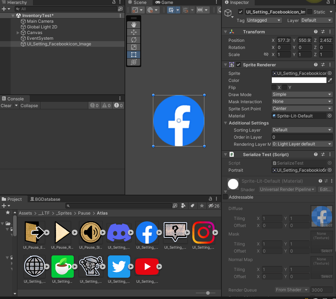Click the Sprites folder in the breadcrumb path
This screenshot has height=299, width=336.
[x=64, y=213]
